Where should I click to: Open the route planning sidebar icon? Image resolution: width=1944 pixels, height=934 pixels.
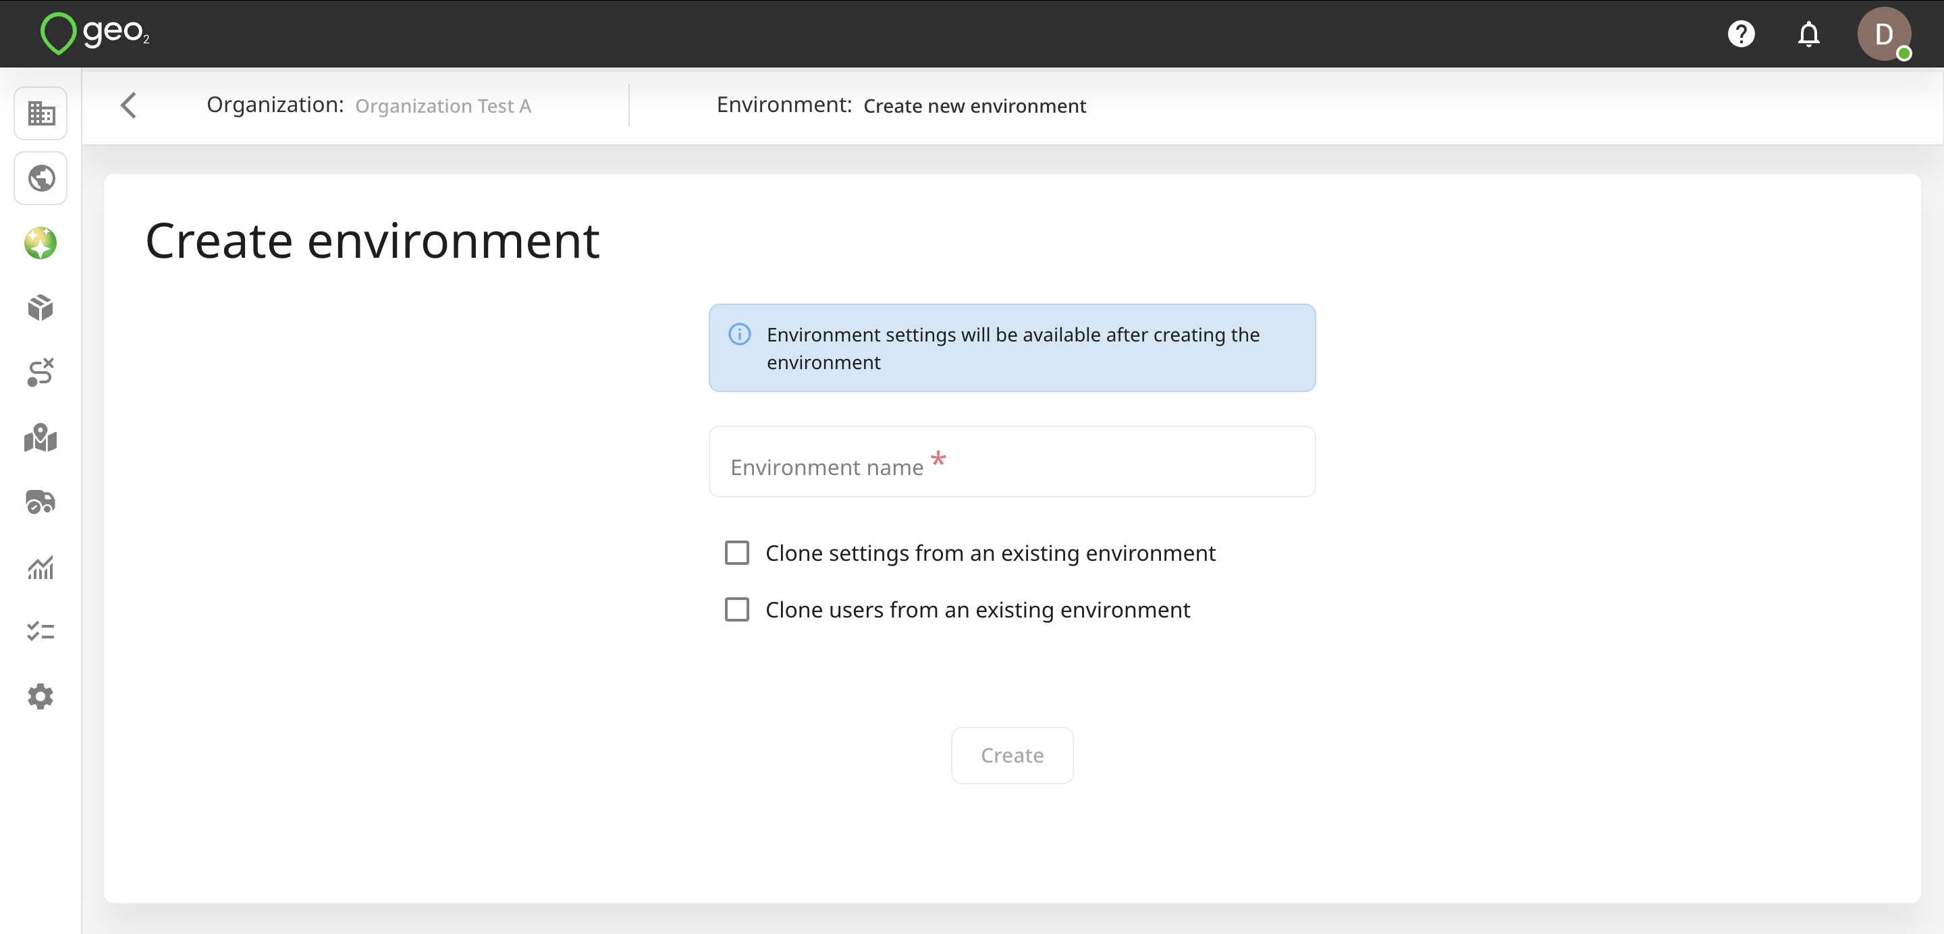pos(40,373)
